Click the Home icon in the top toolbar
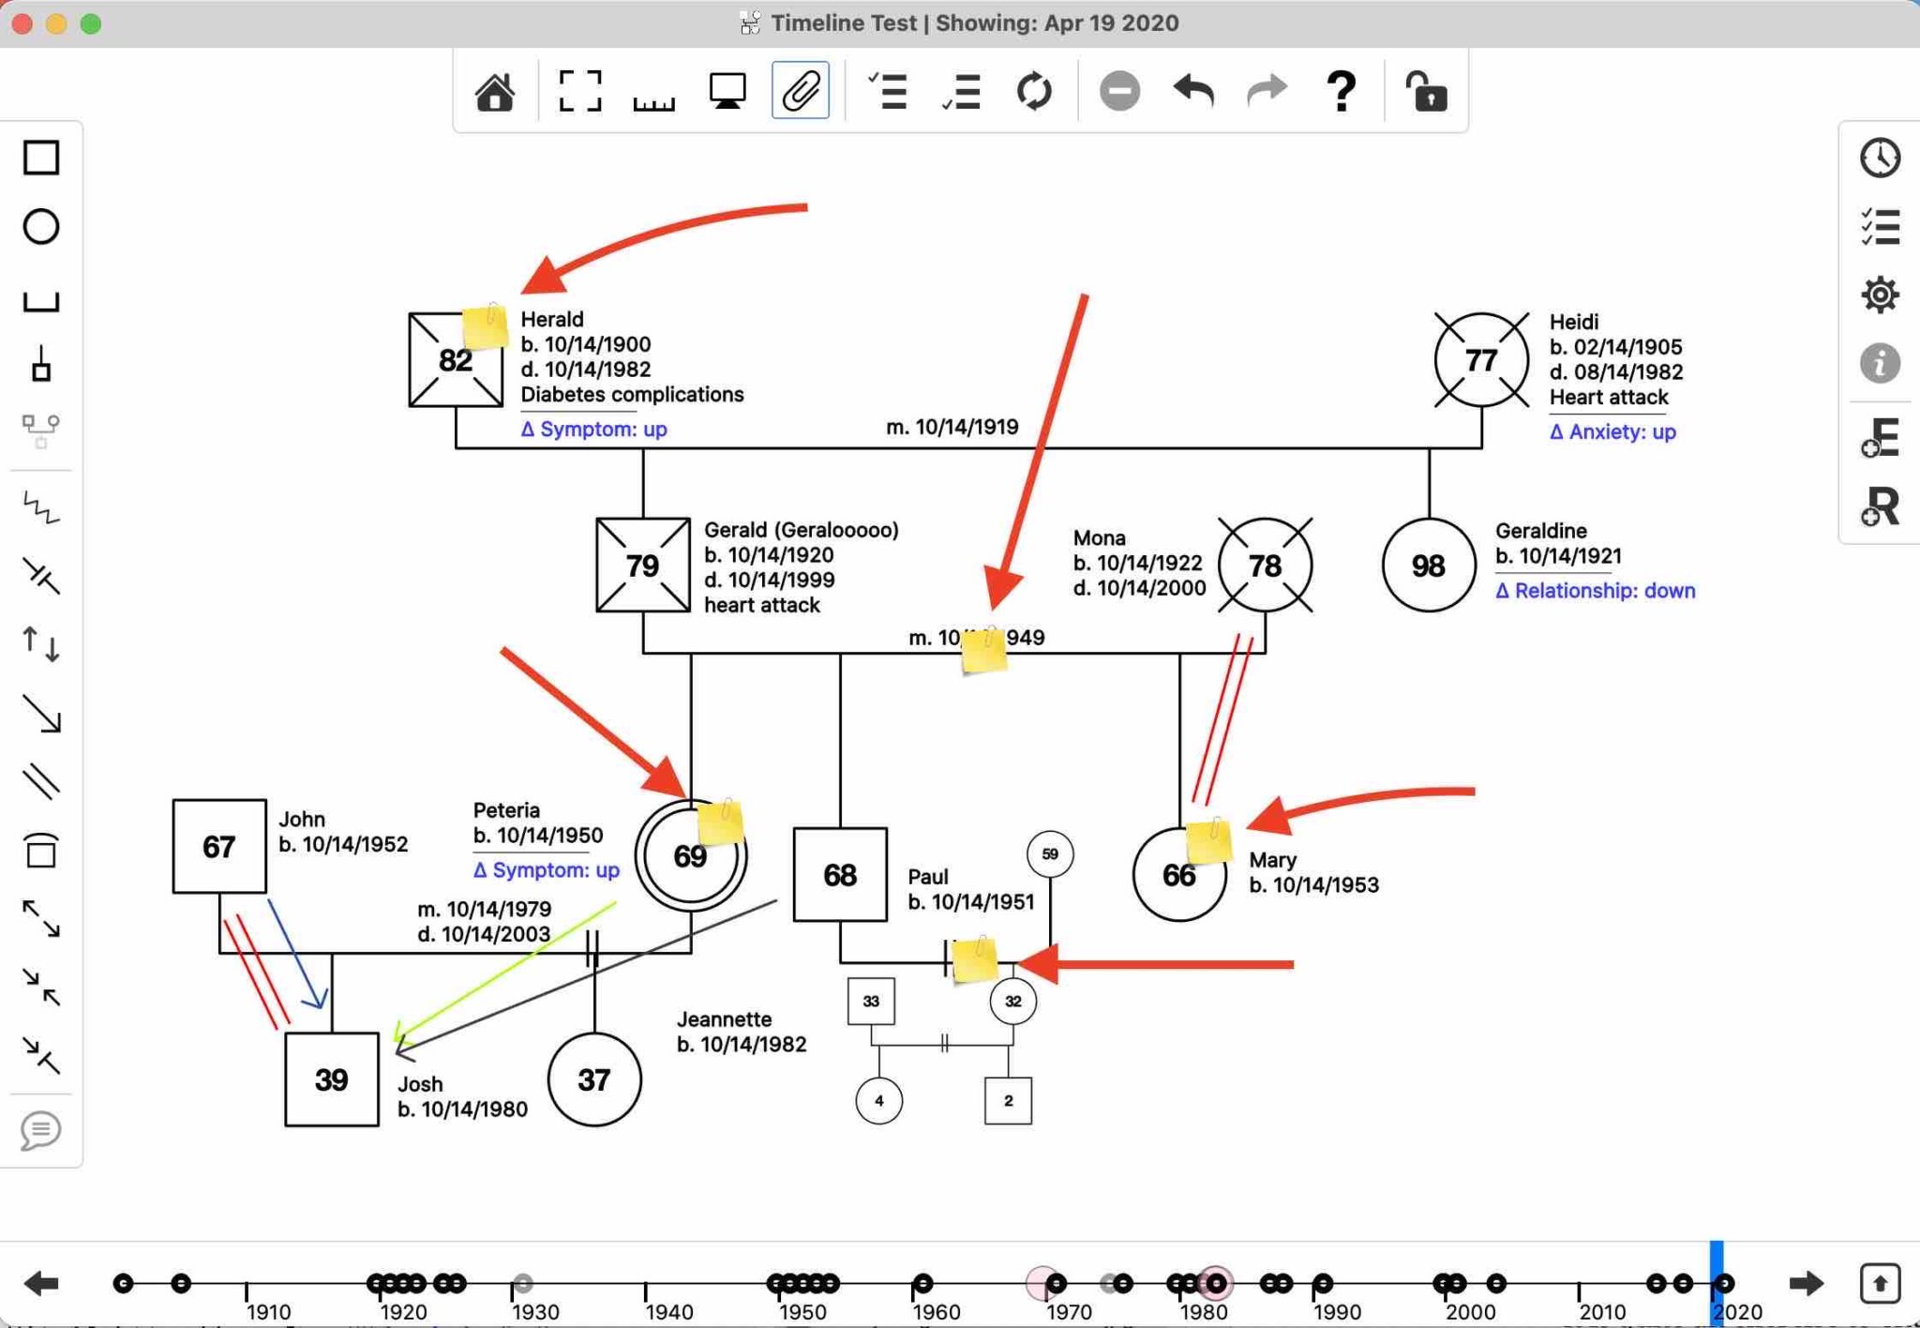 494,91
